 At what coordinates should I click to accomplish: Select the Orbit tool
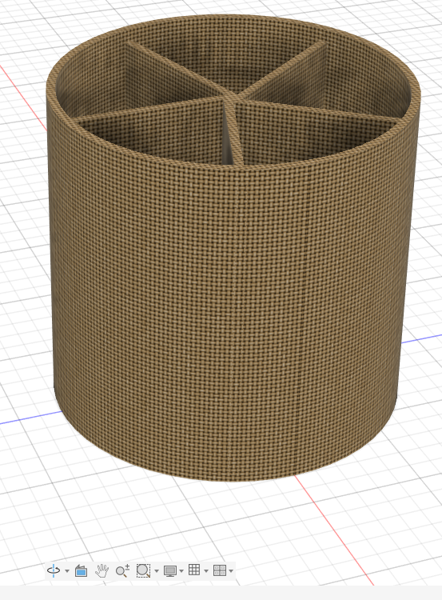(54, 570)
